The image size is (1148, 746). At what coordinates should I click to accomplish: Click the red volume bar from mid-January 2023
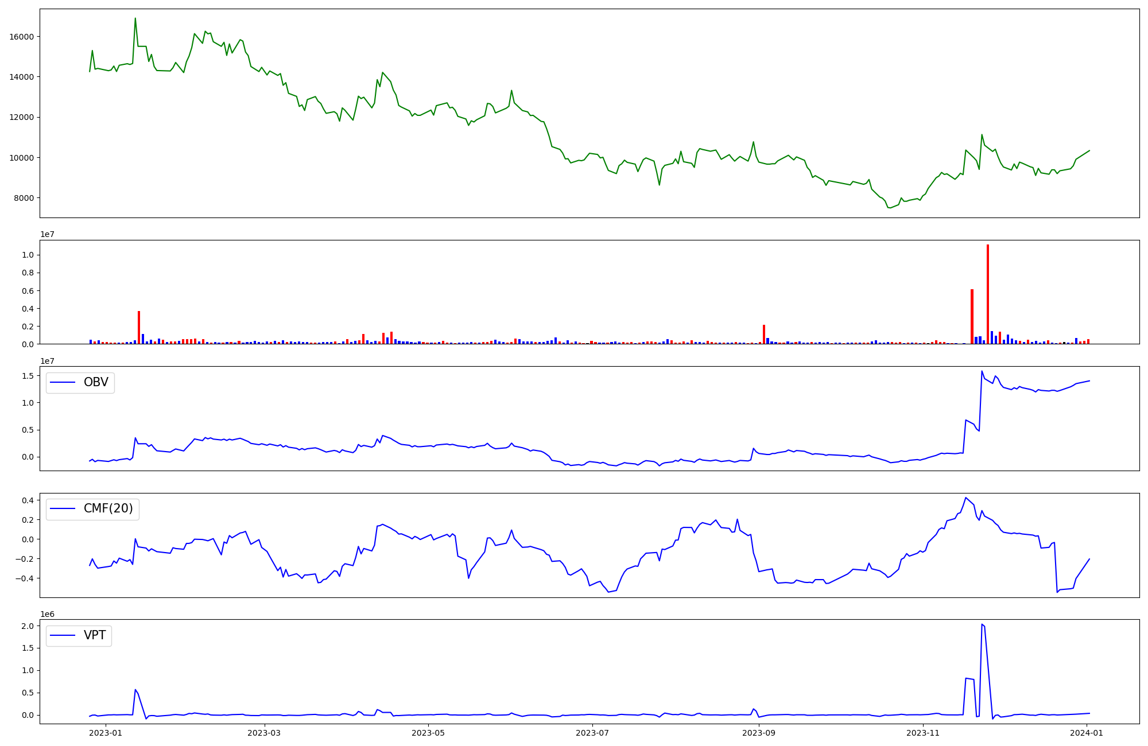point(139,328)
